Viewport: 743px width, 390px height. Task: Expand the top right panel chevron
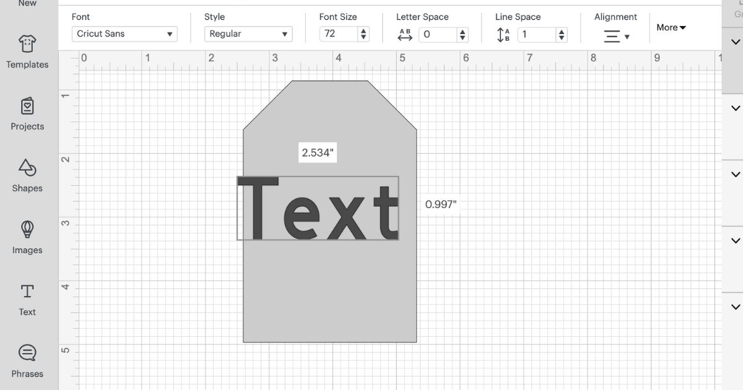click(x=736, y=43)
